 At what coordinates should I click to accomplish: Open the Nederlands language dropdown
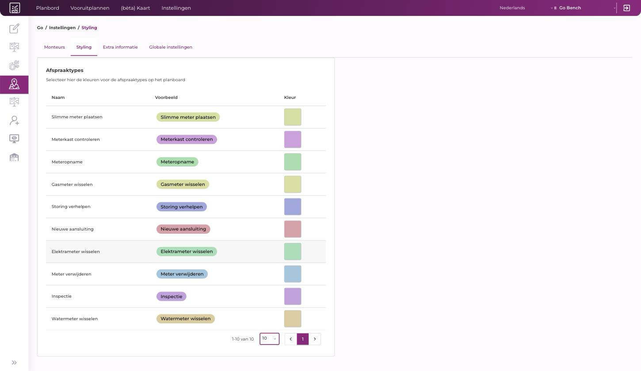coord(526,8)
